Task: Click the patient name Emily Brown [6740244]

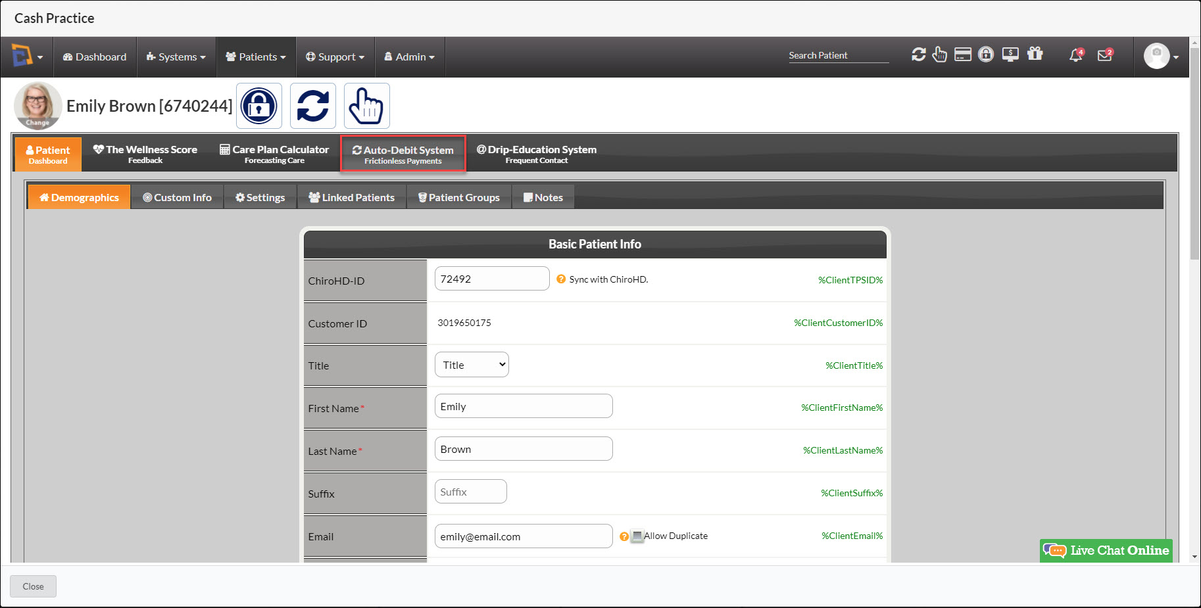Action: pos(149,106)
